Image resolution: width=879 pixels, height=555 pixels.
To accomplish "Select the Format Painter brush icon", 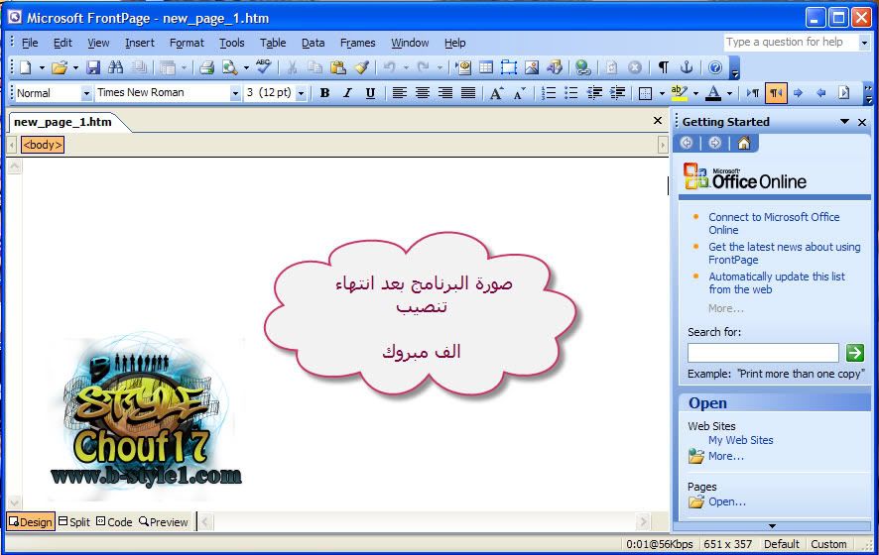I will 361,67.
